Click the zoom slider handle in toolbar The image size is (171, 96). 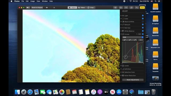click(47, 7)
